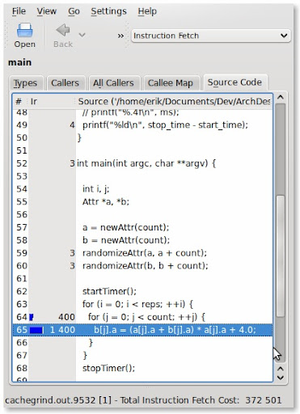Click the Source column header
The height and width of the screenshot is (414, 300).
[174, 101]
